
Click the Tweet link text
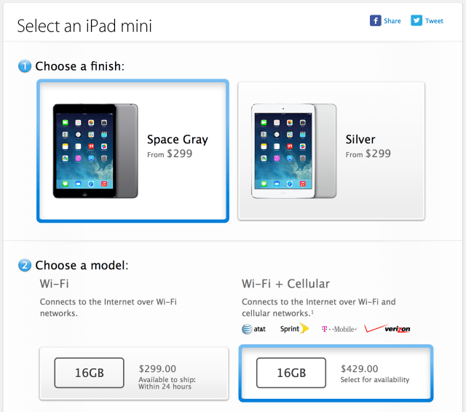(434, 21)
